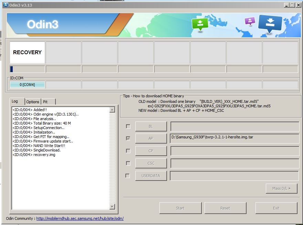
Task: Click the AP file button
Action: click(x=151, y=138)
